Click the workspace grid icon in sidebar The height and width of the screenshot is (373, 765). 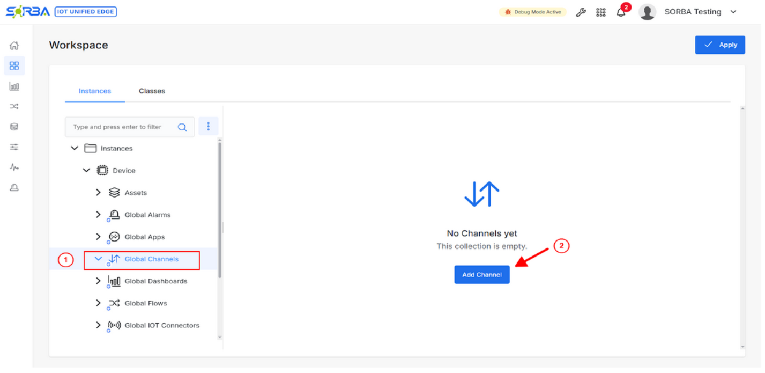tap(14, 66)
